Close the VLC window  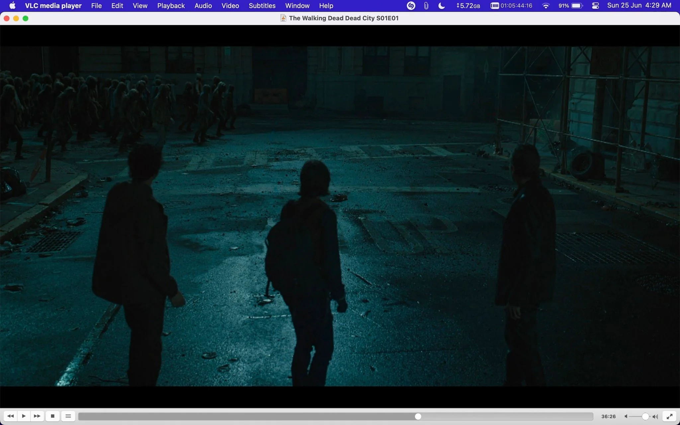click(x=7, y=18)
